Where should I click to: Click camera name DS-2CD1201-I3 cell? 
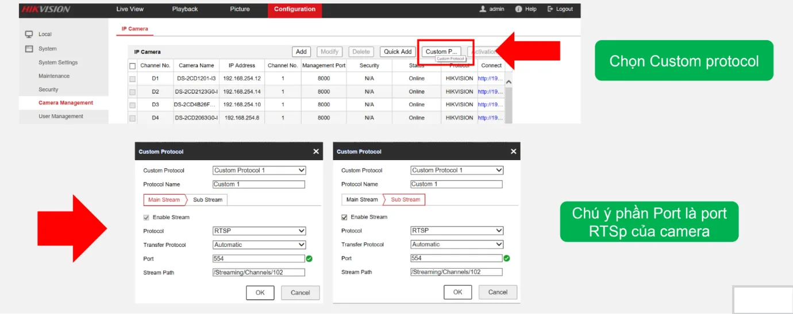[x=196, y=79]
